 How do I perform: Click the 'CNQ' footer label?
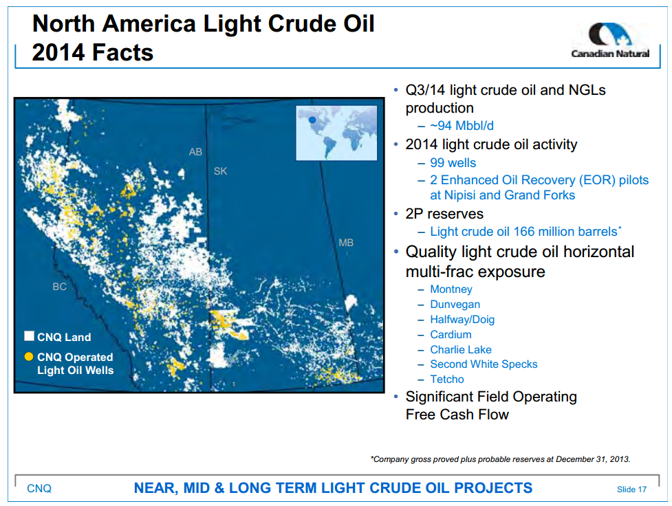click(39, 488)
